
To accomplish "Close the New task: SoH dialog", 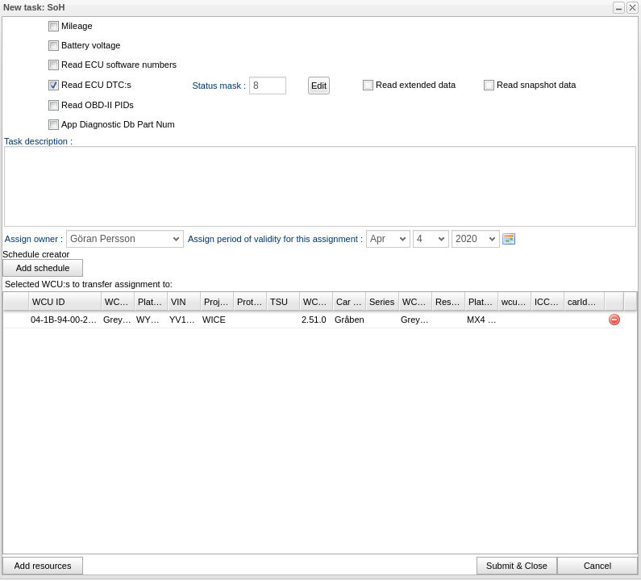I will click(632, 8).
